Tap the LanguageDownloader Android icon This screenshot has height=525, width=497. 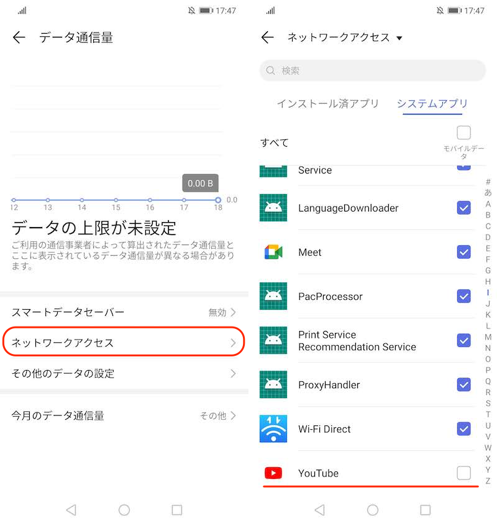pyautogui.click(x=273, y=208)
